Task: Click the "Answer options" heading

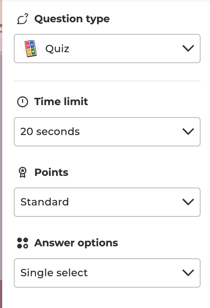Action: pos(76,243)
